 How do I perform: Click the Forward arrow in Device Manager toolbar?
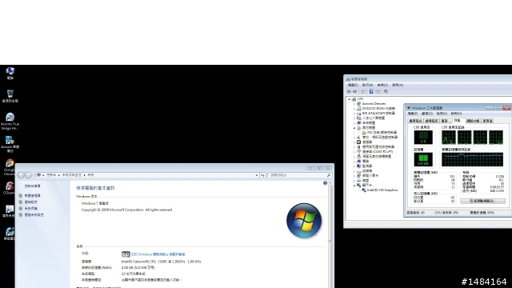355,91
